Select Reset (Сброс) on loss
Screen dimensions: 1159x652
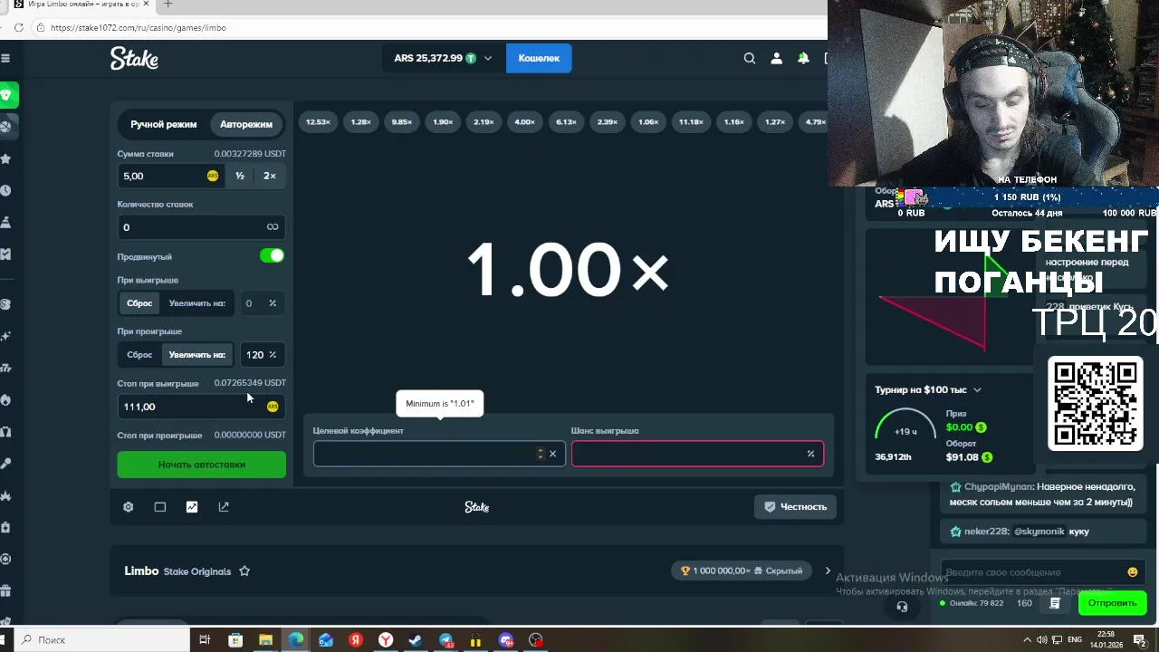pyautogui.click(x=139, y=355)
